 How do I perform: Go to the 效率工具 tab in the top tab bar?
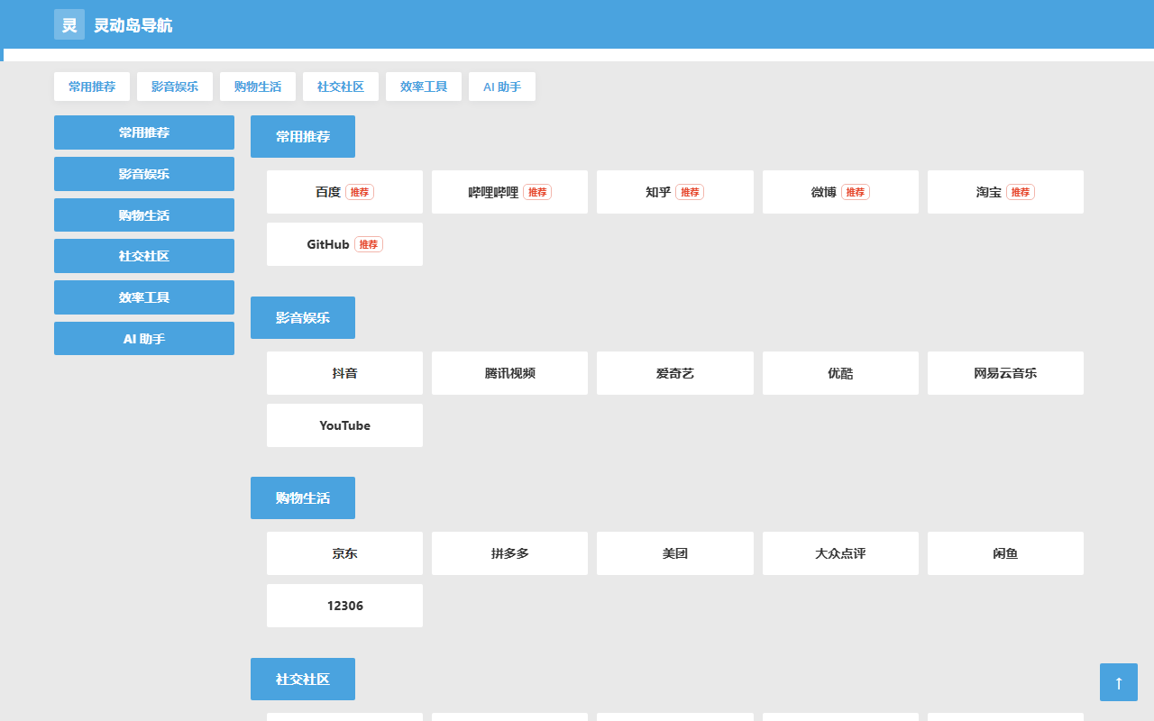click(424, 87)
